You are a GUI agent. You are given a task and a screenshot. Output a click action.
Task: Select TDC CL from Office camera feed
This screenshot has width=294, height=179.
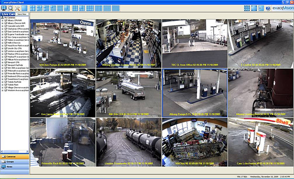(194, 44)
